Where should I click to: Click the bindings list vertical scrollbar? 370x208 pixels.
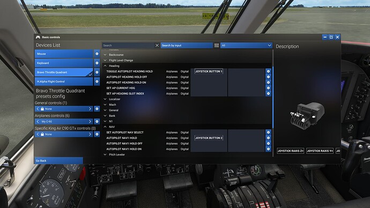coord(273,98)
